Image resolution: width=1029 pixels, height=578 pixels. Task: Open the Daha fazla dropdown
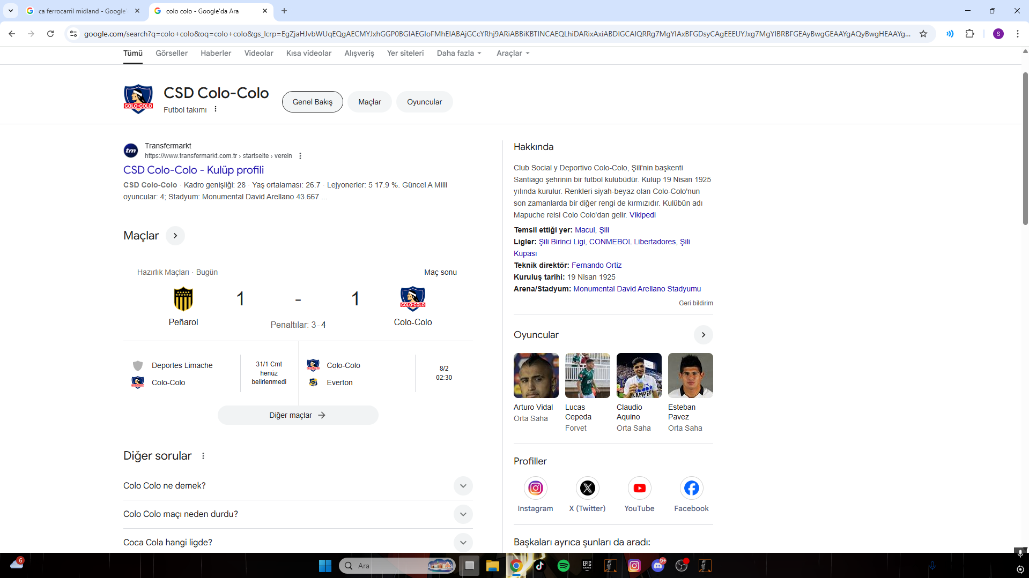point(459,53)
